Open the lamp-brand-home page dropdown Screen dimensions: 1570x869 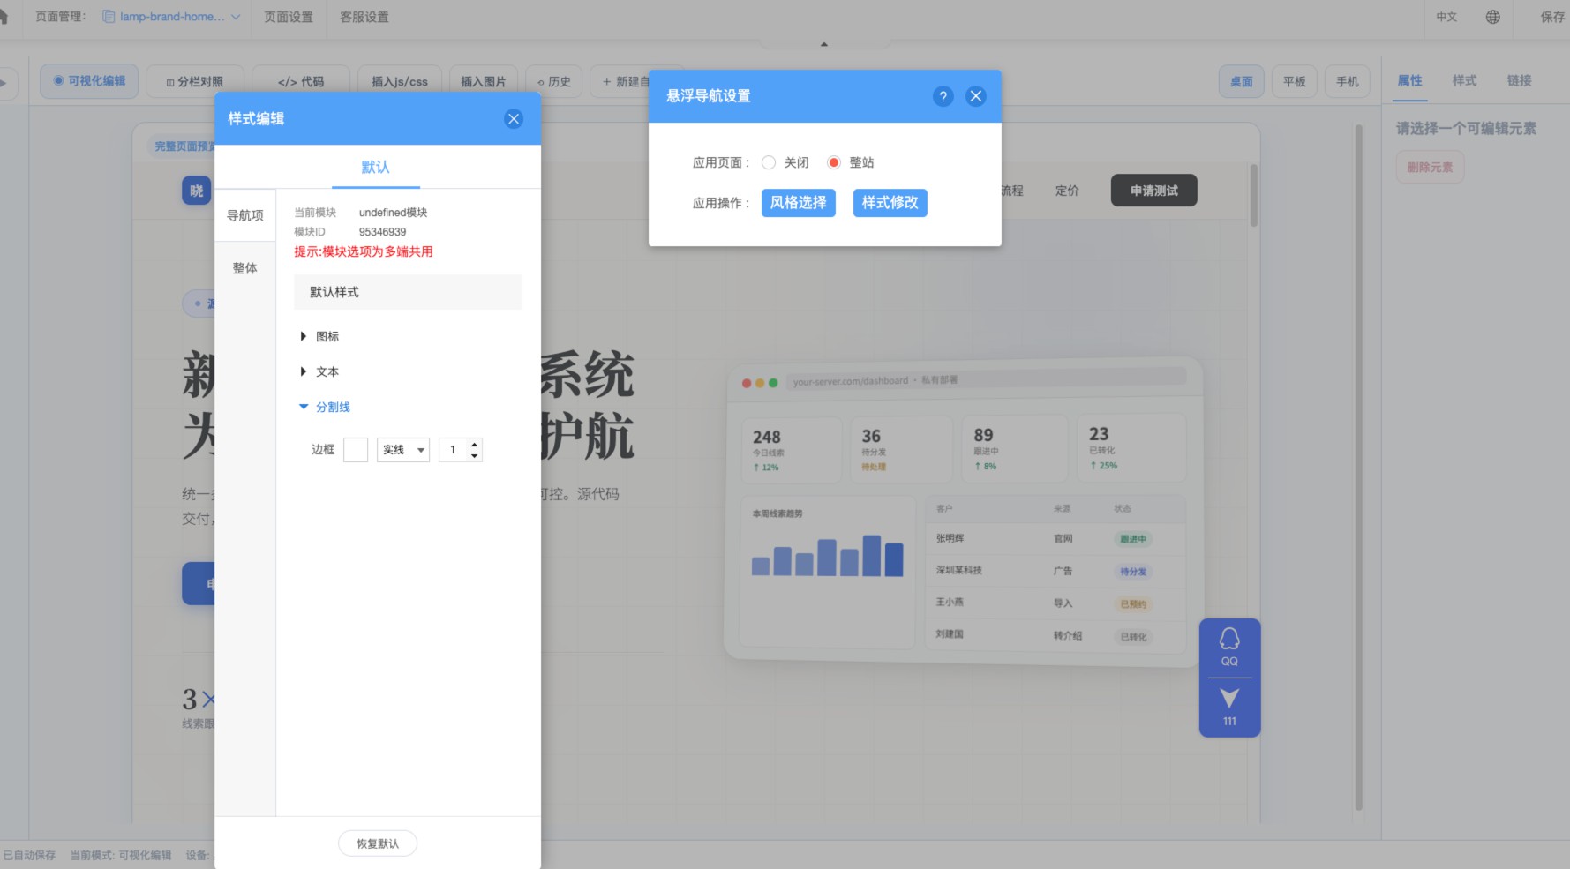(x=171, y=17)
